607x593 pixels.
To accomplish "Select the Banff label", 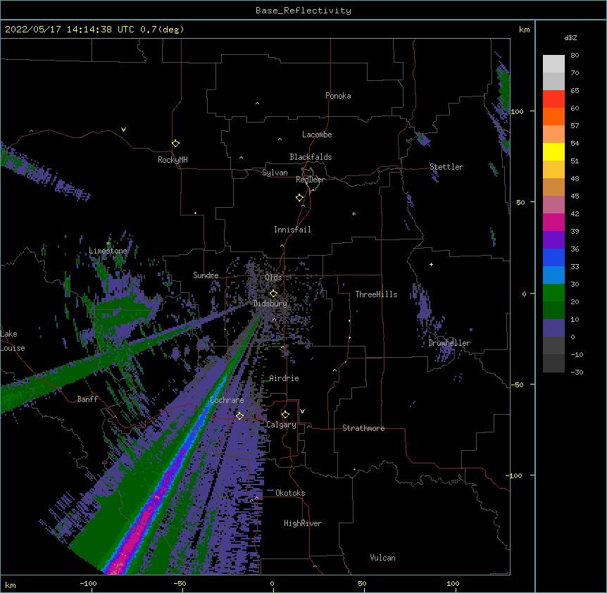I will click(x=87, y=399).
